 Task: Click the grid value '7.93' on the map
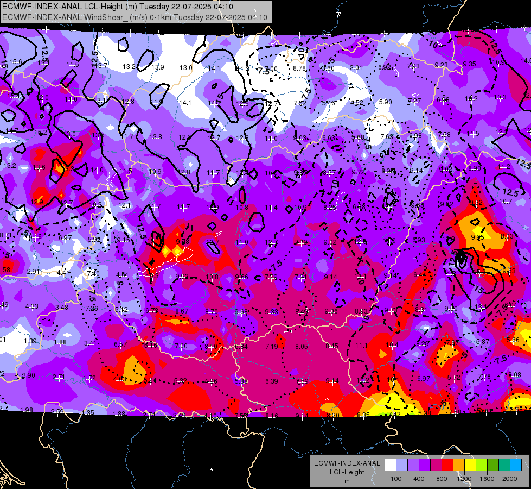point(413,66)
